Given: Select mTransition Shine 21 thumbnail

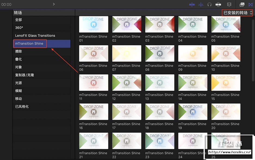Looking at the screenshot, I should [x=94, y=141].
